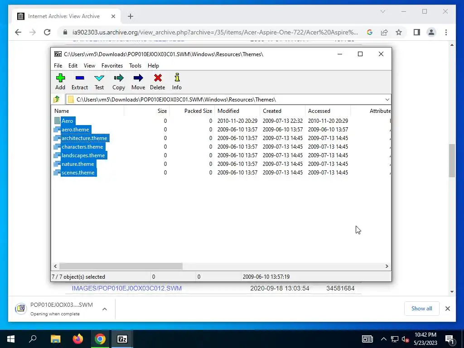Open Chrome tab search chevron
The height and width of the screenshot is (348, 464).
click(x=382, y=11)
